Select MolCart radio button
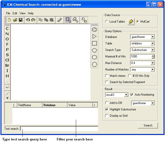This screenshot has width=165, height=143. point(137,22)
